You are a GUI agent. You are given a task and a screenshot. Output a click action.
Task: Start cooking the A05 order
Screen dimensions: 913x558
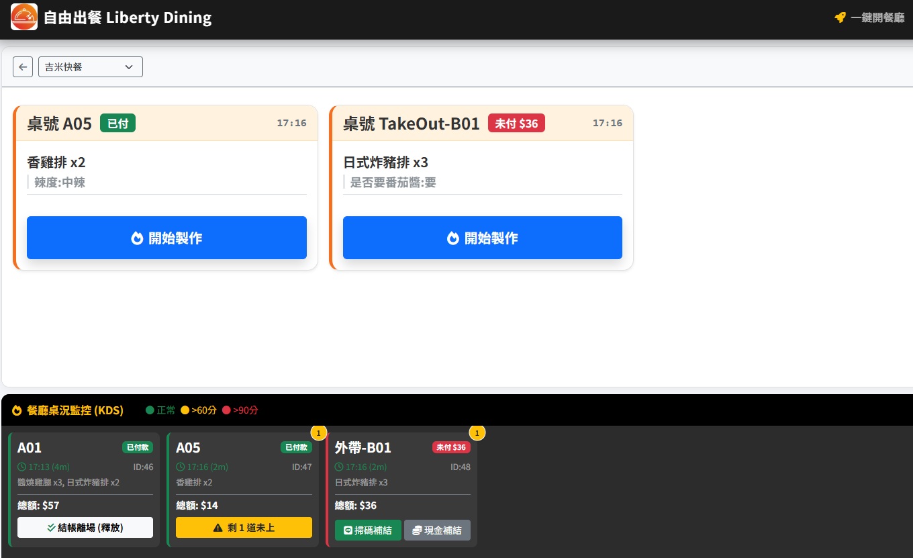166,238
